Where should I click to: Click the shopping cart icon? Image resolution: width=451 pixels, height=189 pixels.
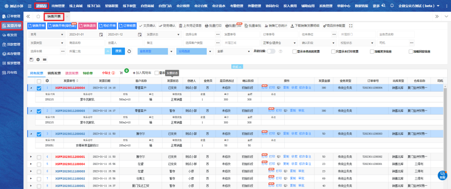click(121, 73)
